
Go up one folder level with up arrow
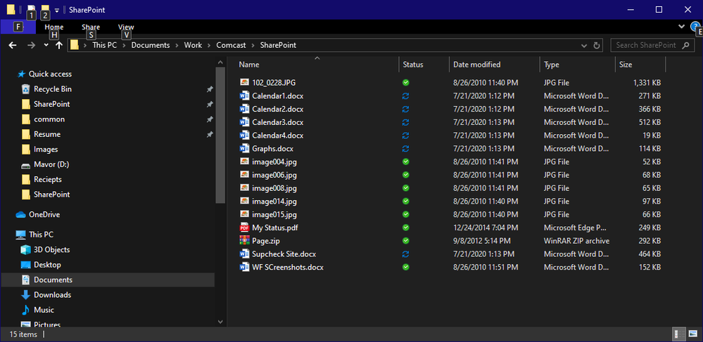coord(58,45)
